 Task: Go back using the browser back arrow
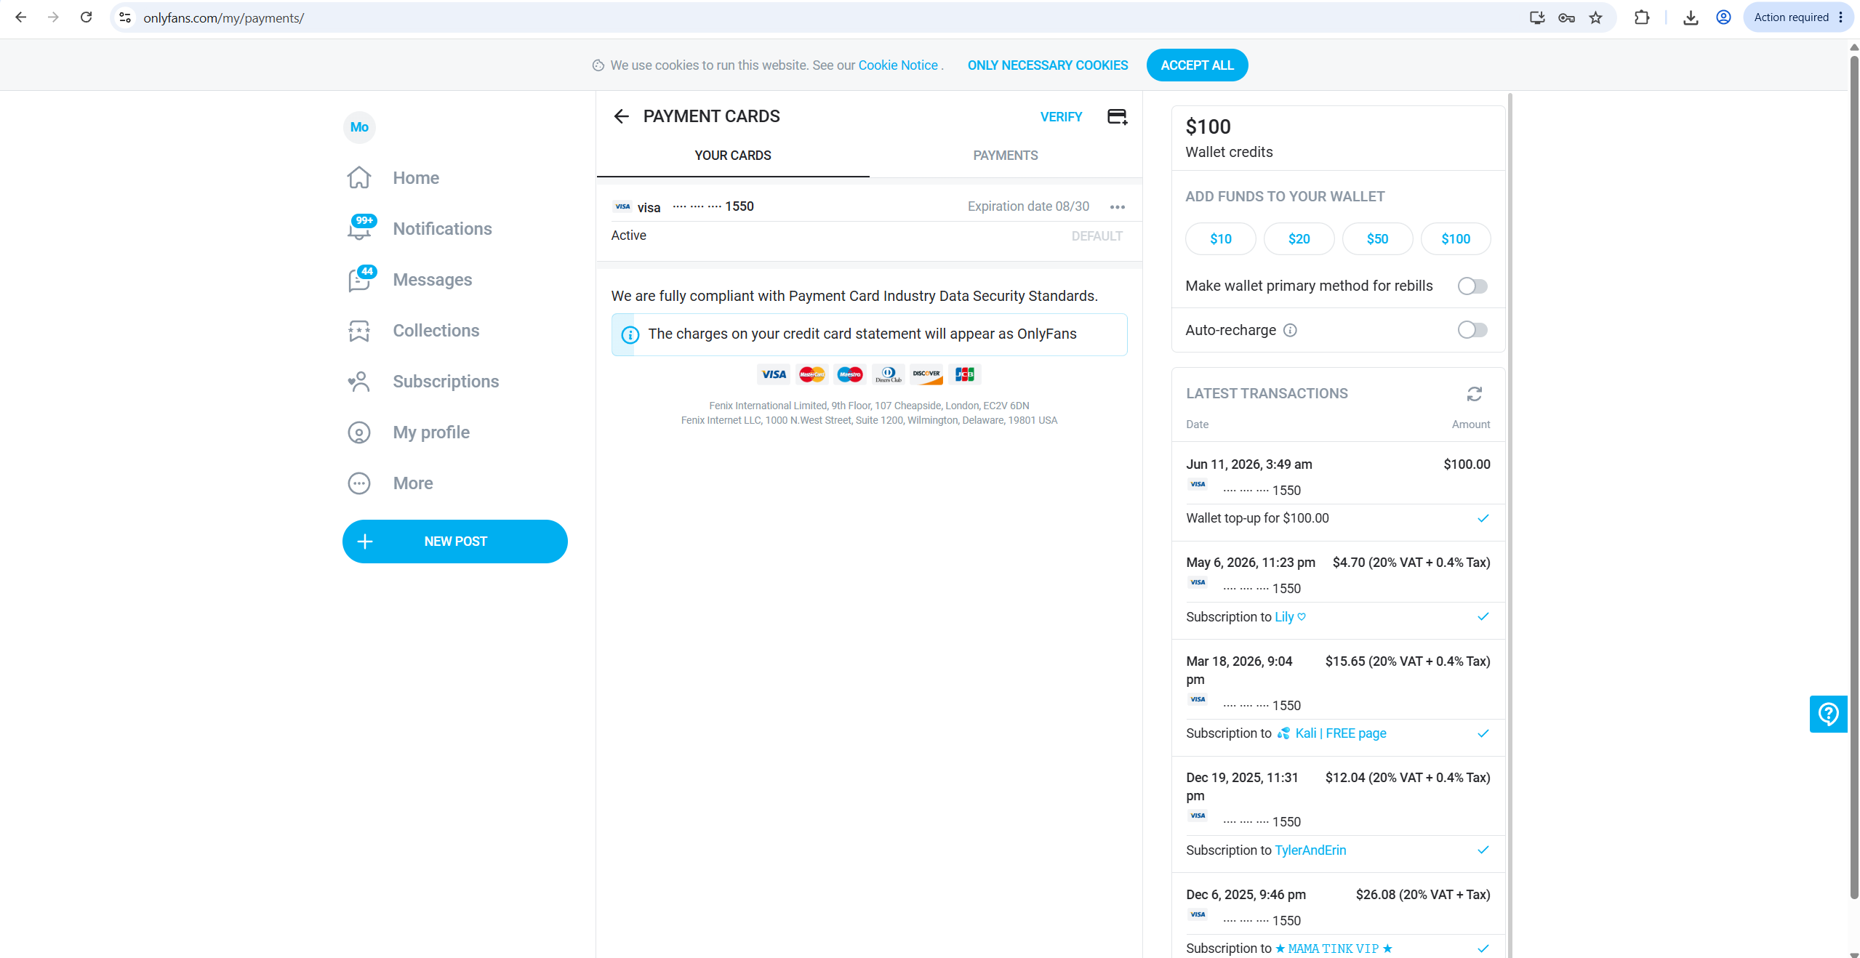(x=21, y=17)
